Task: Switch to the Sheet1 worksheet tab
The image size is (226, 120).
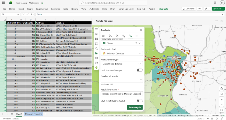Action: pos(19,114)
